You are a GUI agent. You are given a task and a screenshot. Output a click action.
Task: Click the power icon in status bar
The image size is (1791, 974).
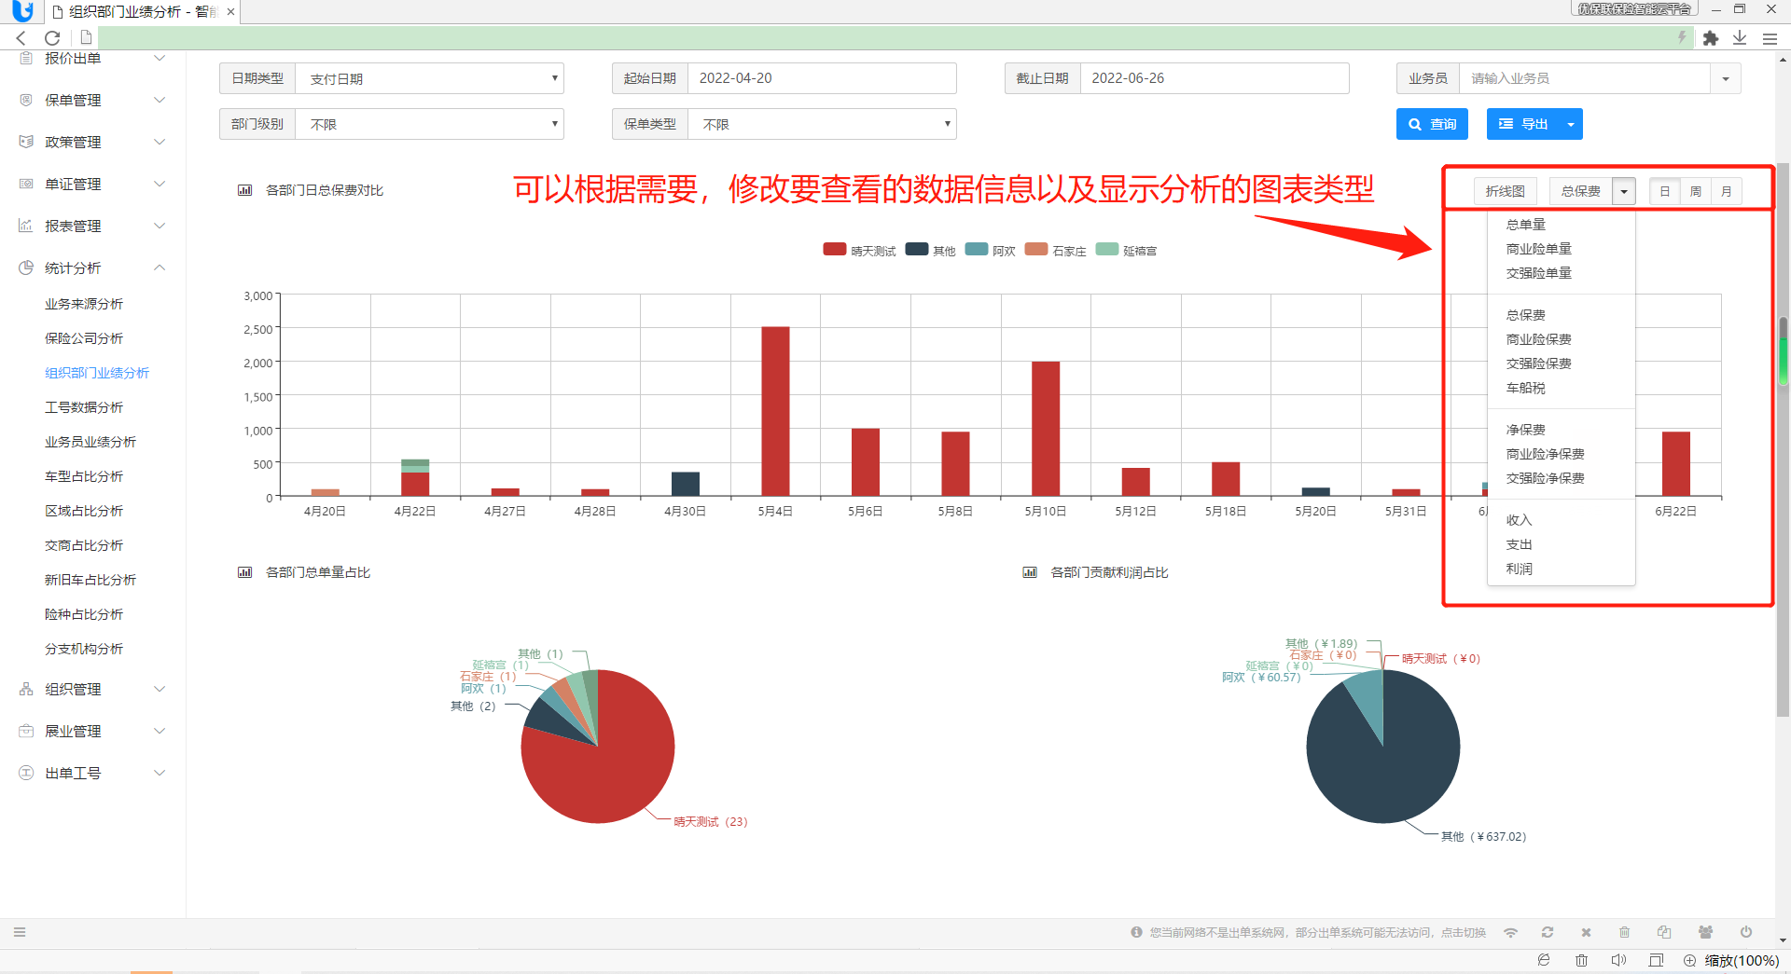pyautogui.click(x=1745, y=932)
